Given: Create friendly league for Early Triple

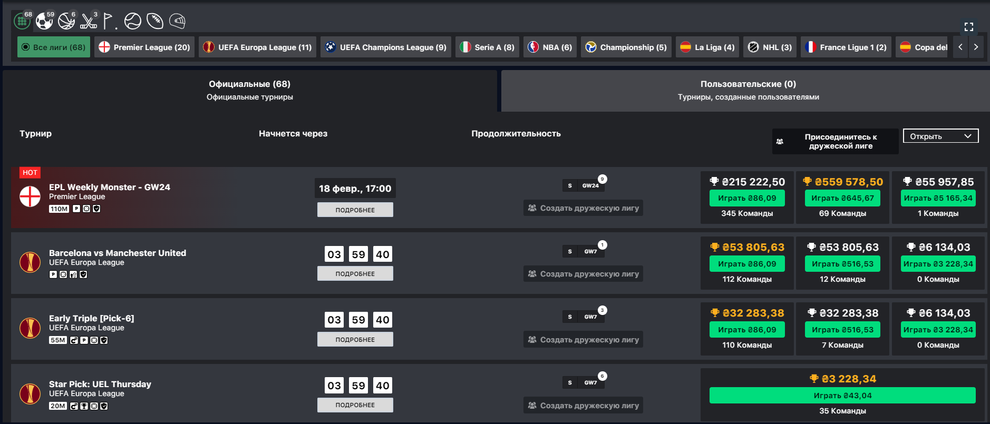Looking at the screenshot, I should coord(583,340).
